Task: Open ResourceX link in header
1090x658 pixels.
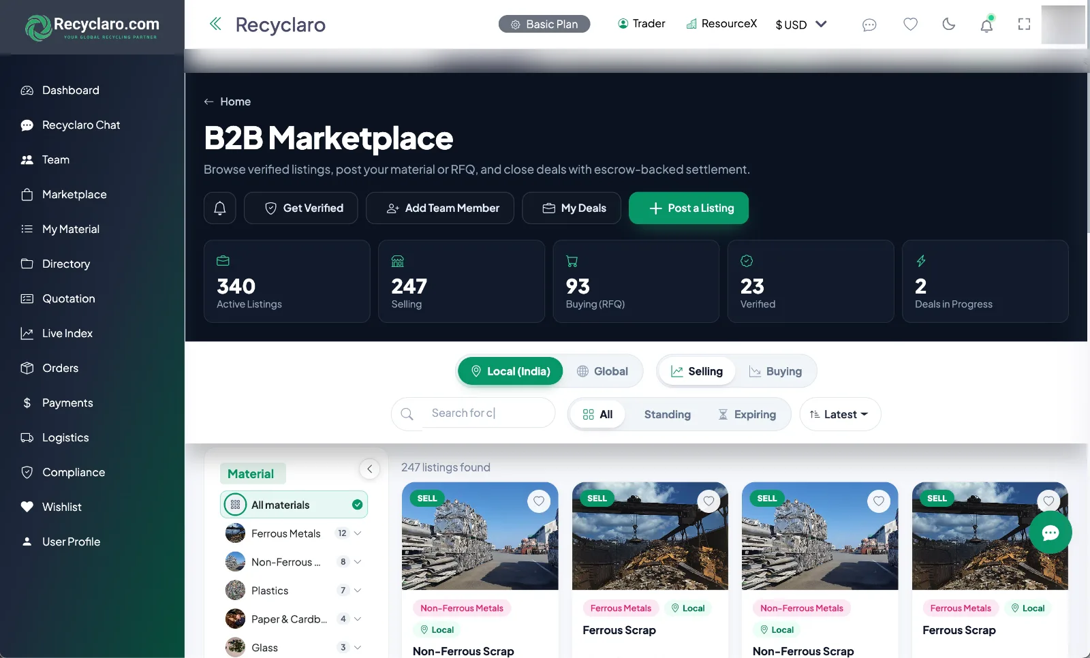Action: (x=721, y=24)
